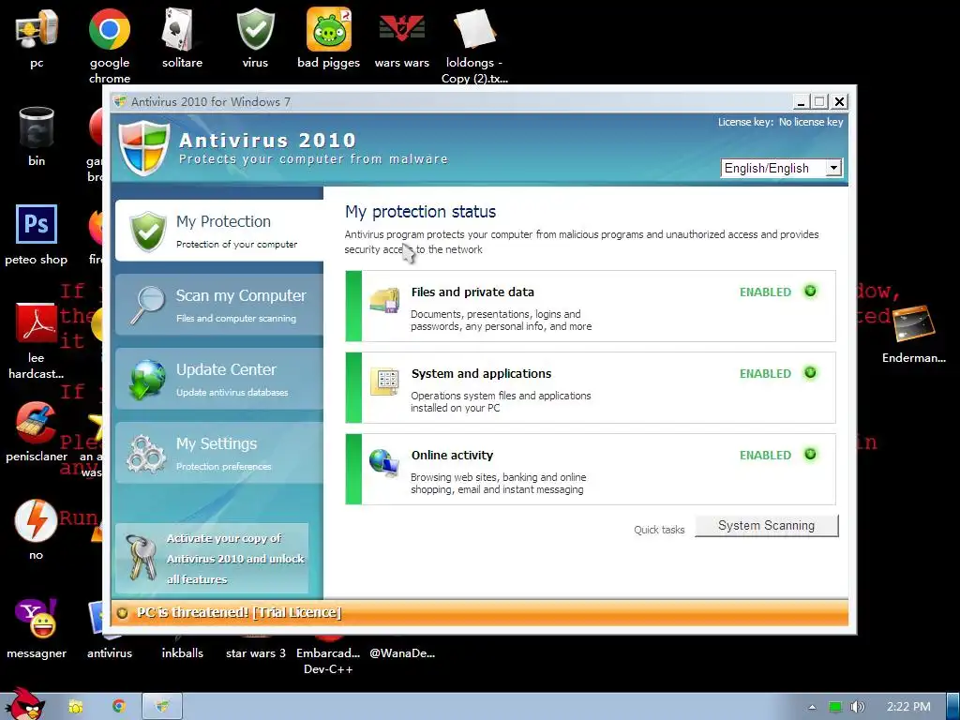Click the System Scanning button
Screen dimensions: 960x720
pos(767,525)
